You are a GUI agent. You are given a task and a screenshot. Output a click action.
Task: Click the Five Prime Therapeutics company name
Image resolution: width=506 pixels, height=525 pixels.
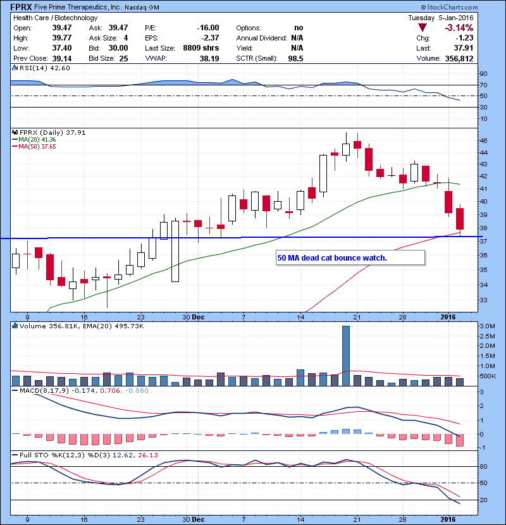(78, 7)
